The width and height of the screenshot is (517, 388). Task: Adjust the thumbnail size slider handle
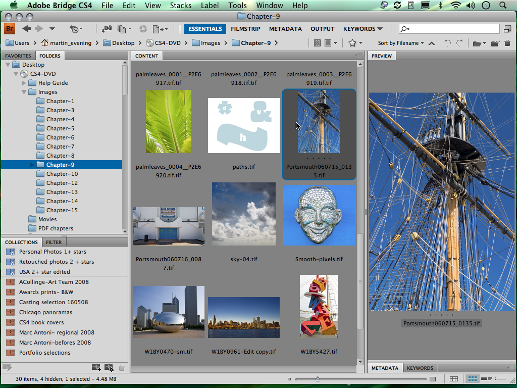click(x=318, y=379)
